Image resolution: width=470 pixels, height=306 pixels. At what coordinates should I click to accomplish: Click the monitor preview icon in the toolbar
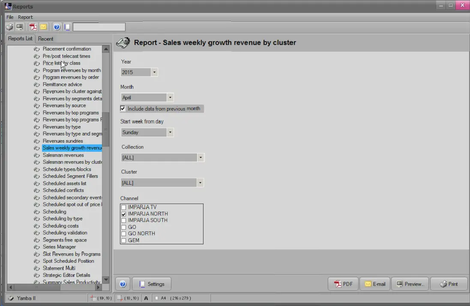[x=20, y=27]
